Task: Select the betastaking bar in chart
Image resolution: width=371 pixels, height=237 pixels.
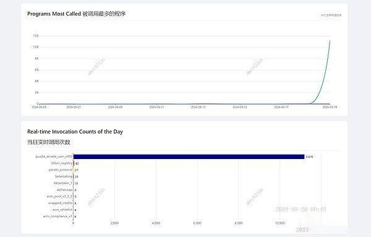Action: tap(74, 176)
